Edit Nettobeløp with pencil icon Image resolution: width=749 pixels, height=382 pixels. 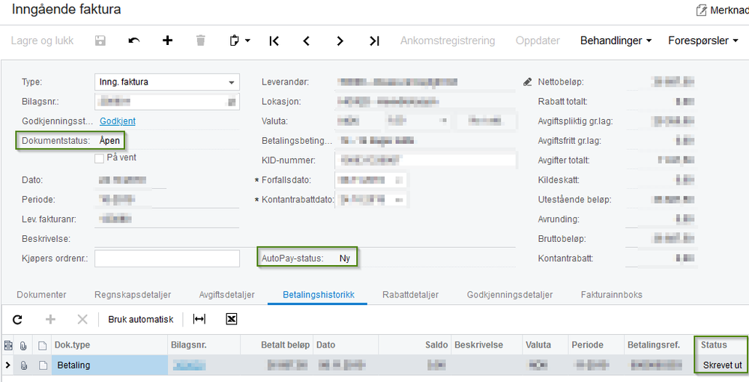[x=528, y=82]
